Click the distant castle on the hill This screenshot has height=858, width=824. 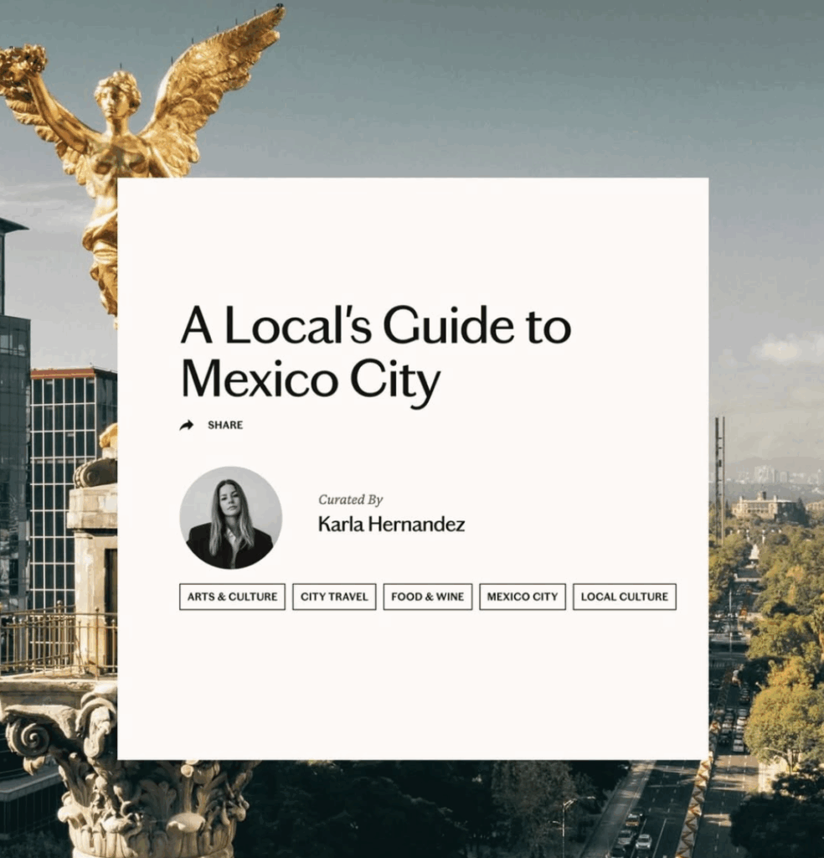(762, 505)
